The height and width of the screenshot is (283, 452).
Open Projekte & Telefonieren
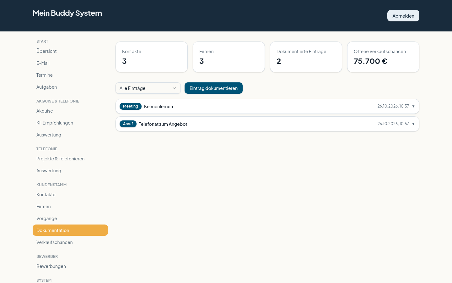coord(70,158)
